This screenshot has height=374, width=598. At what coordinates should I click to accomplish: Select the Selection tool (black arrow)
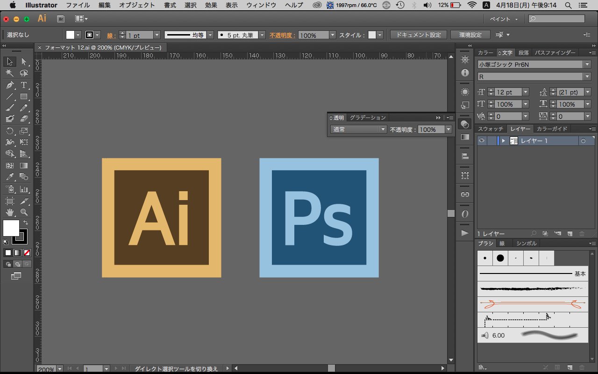click(x=10, y=61)
